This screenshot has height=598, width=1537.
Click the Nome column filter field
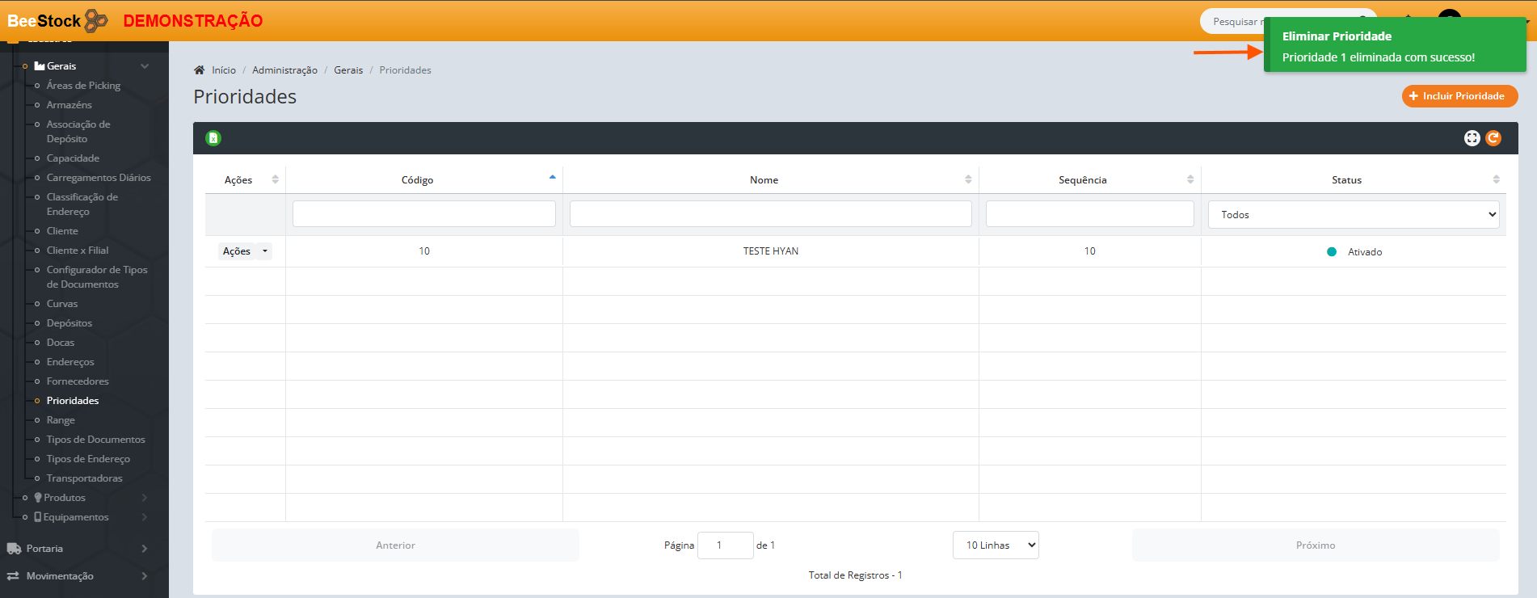770,214
